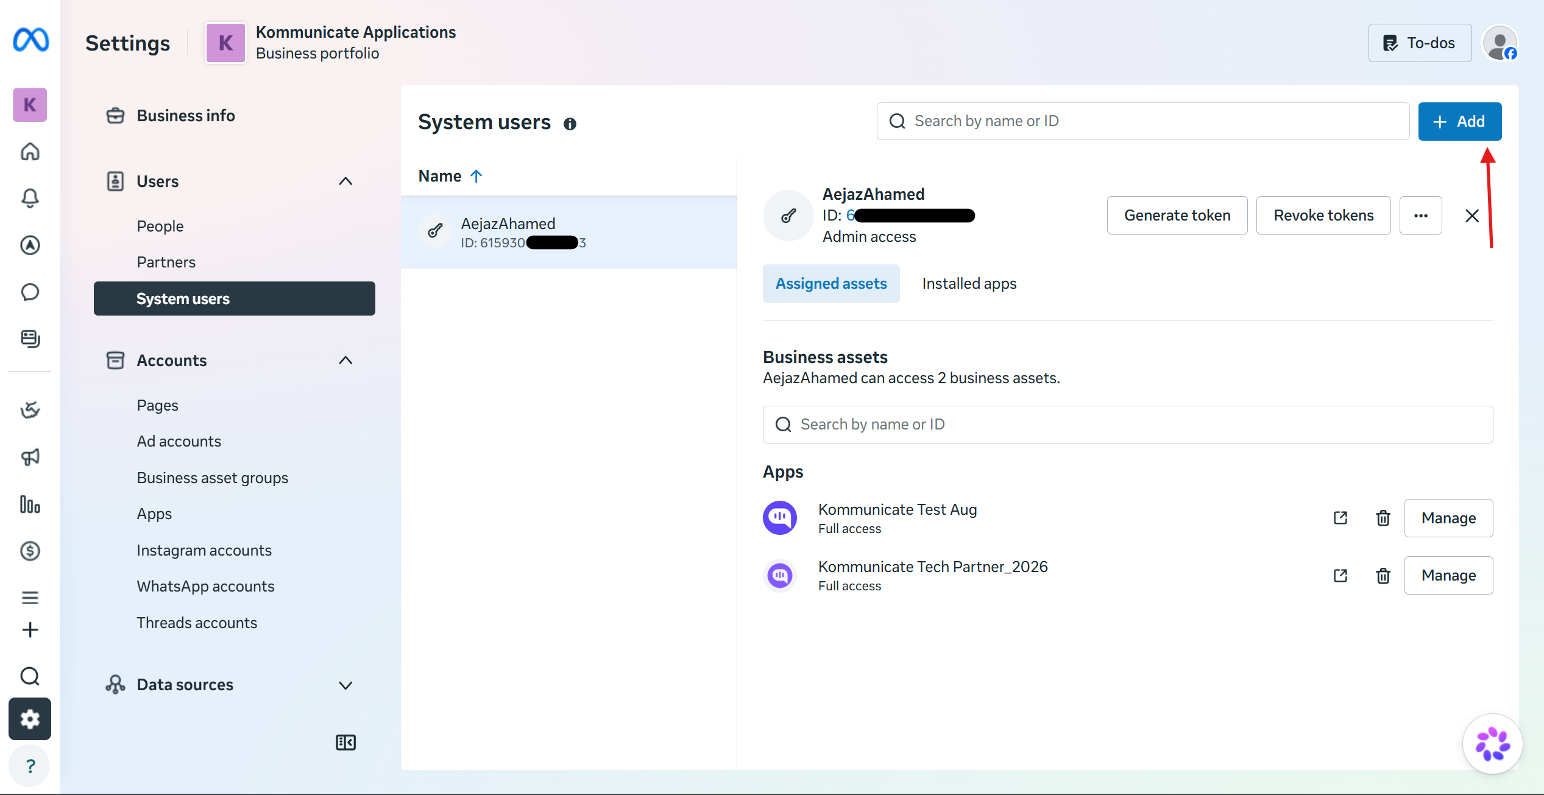The image size is (1544, 795).
Task: Select Partners under Users
Action: coord(166,262)
